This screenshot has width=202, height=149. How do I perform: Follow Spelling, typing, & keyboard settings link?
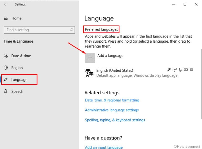point(115,120)
